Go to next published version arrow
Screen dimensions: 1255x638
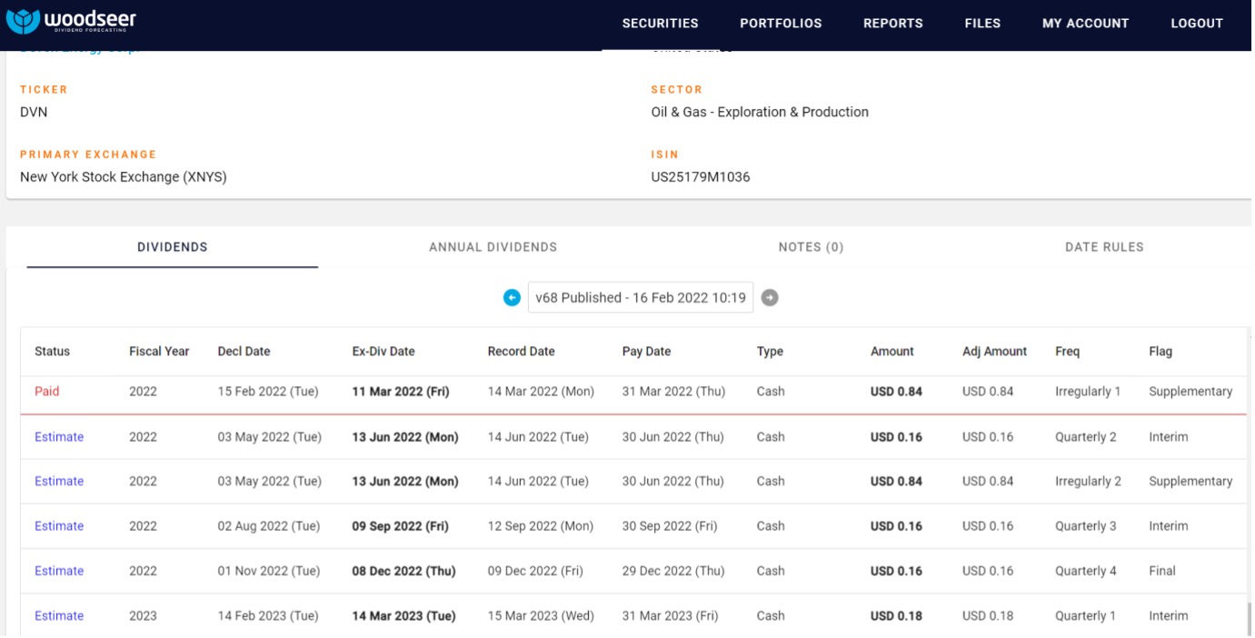(x=770, y=297)
